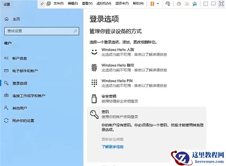Open the 帮助(H) menu
The image size is (226, 166).
138,3
